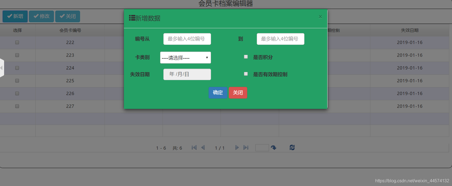Expand the left side panel handle
Viewport: 452px width, 186px height.
pyautogui.click(x=2, y=68)
